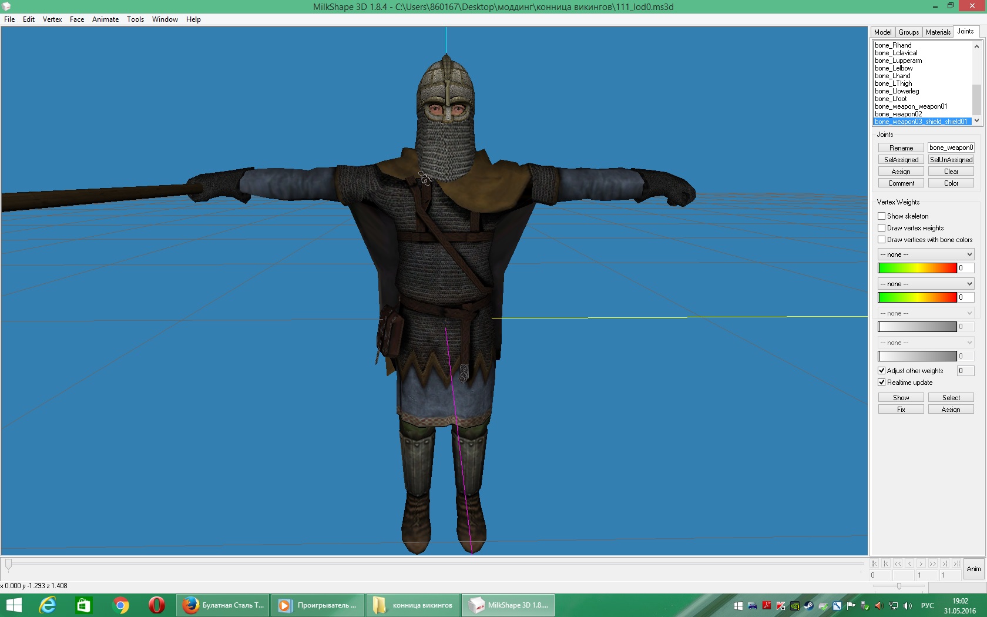Click the animation timeline slider handle

pyautogui.click(x=8, y=565)
